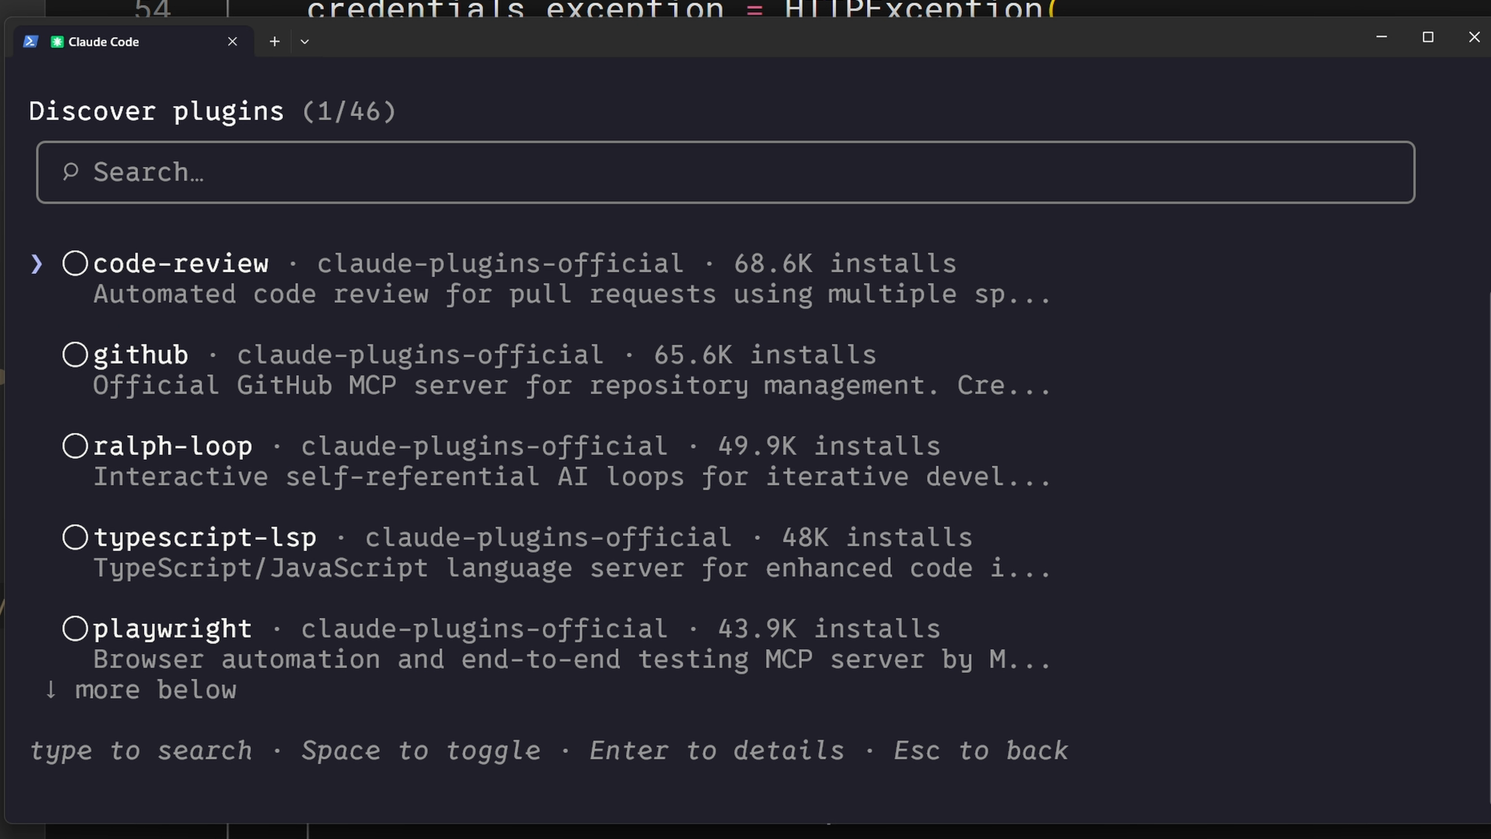Toggle the code-review plugin radio circle
1491x839 pixels.
75,263
